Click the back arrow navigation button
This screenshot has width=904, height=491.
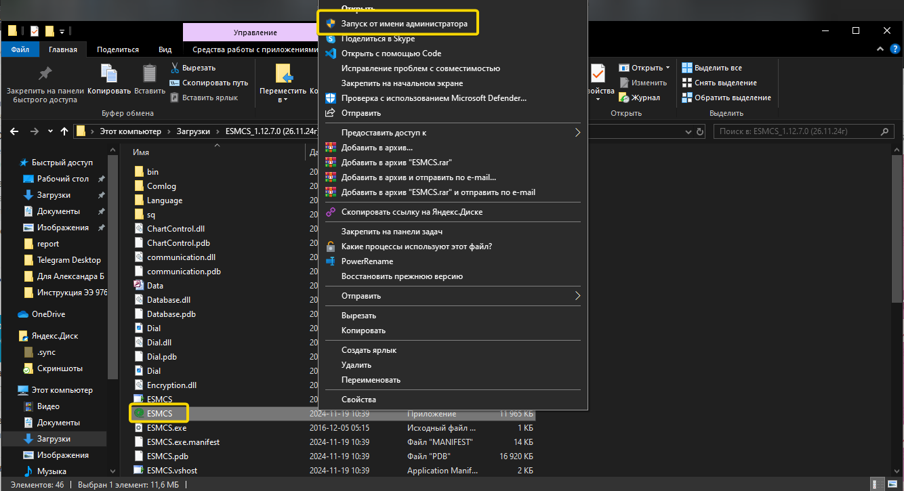[15, 131]
